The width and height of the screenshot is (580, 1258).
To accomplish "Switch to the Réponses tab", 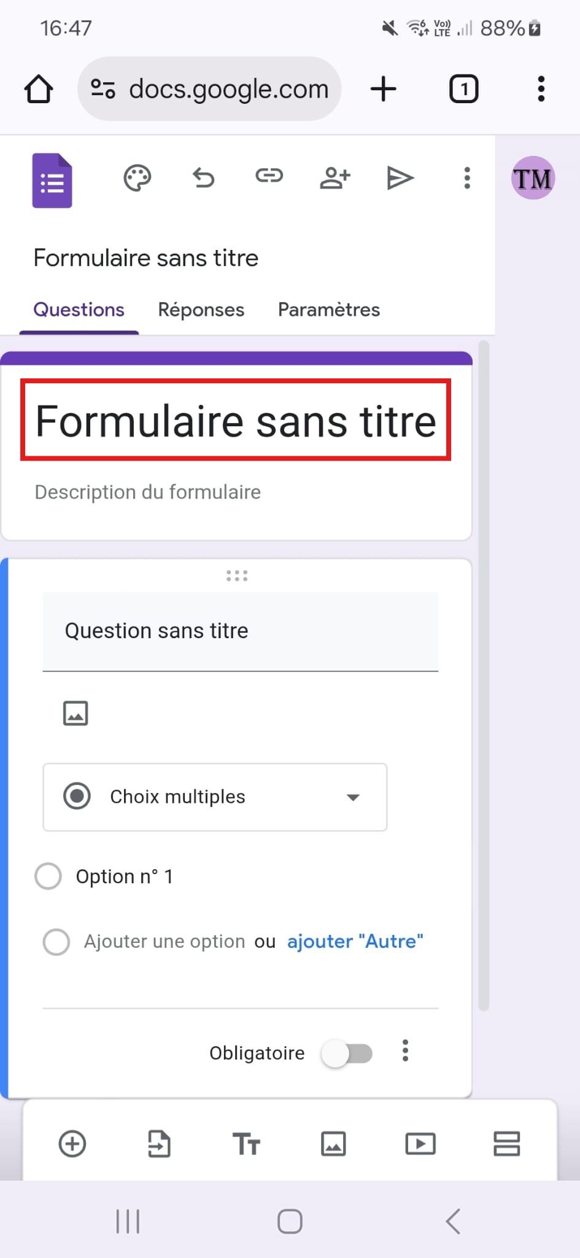I will click(x=201, y=310).
